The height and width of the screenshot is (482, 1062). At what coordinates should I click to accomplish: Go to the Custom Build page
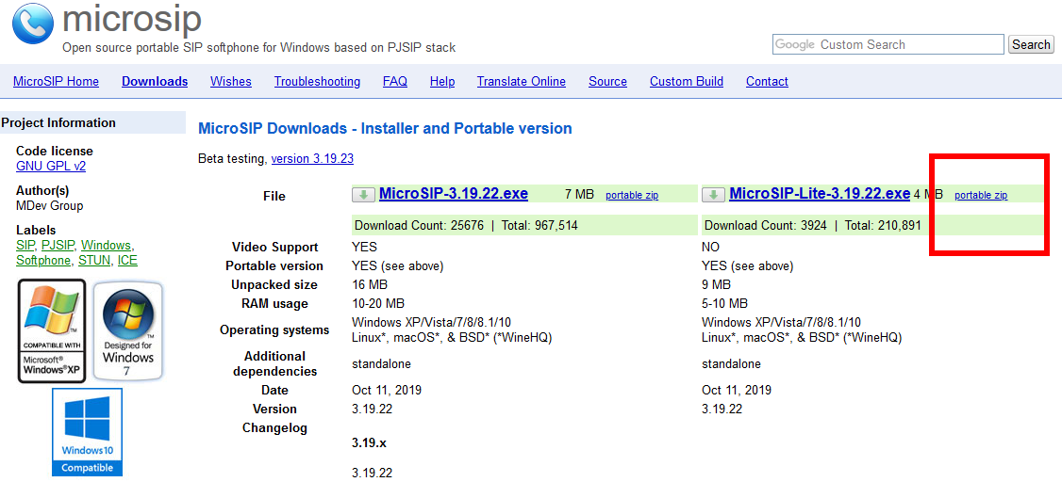click(687, 82)
